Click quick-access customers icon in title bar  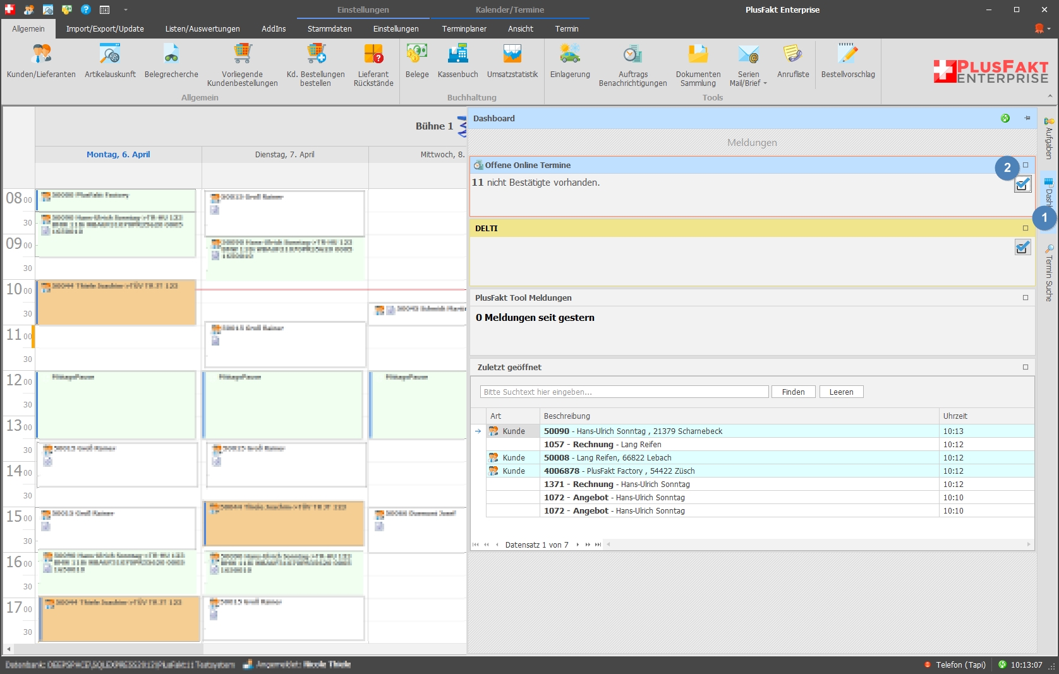pyautogui.click(x=29, y=9)
